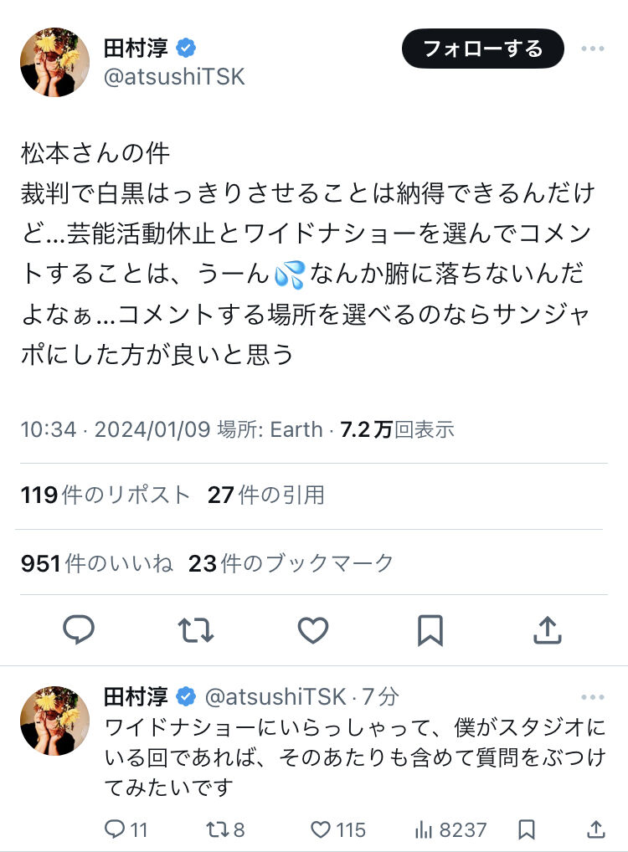
Task: Tap the share icon under main tweet
Action: point(547,629)
